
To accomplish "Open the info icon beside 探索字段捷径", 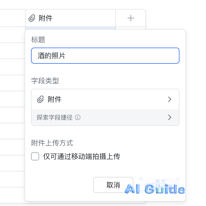I will 78,117.
